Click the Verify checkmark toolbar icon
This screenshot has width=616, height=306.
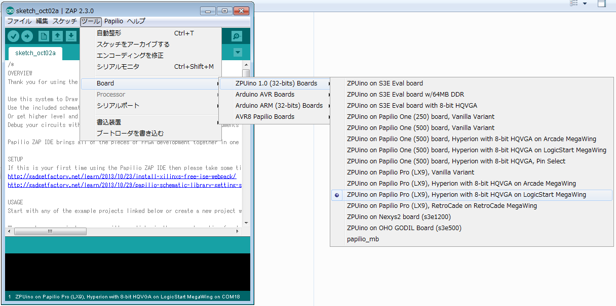click(14, 36)
